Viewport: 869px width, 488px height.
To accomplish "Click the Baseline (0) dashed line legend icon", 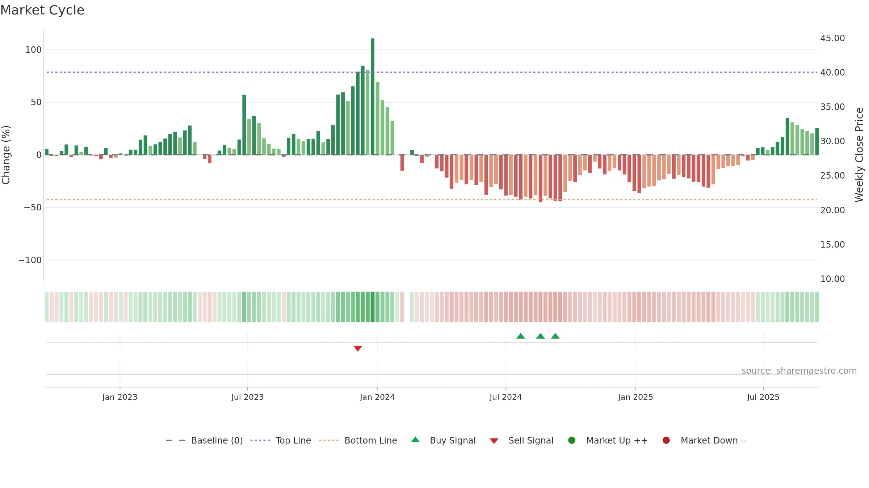I will (176, 440).
